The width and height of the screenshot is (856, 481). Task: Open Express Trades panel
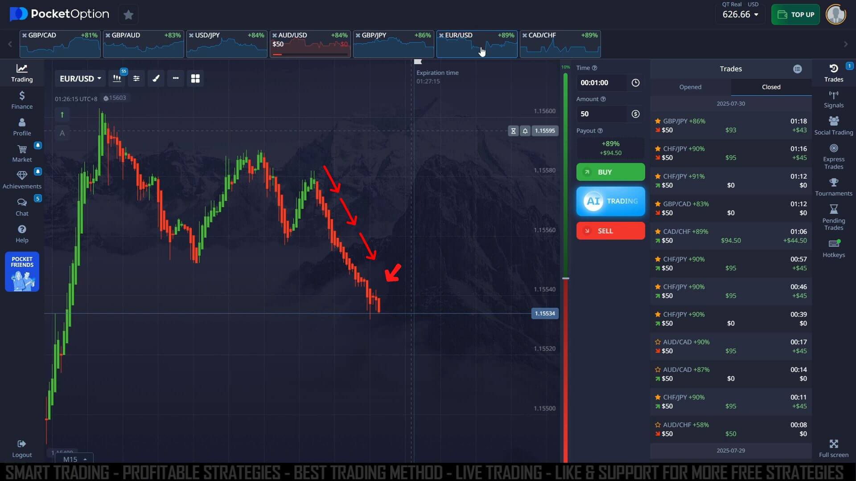(834, 156)
